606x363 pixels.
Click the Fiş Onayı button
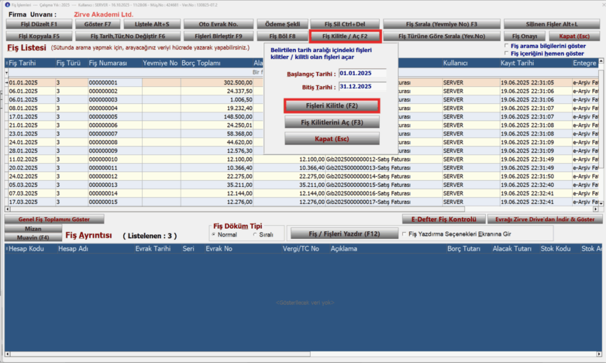(524, 36)
